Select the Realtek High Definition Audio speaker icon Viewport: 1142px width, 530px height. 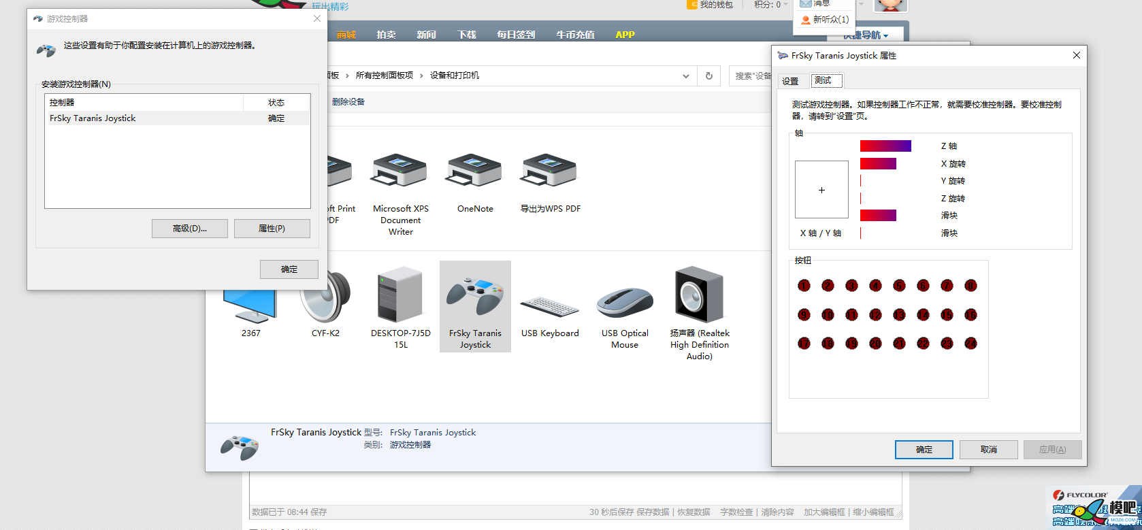tap(699, 295)
